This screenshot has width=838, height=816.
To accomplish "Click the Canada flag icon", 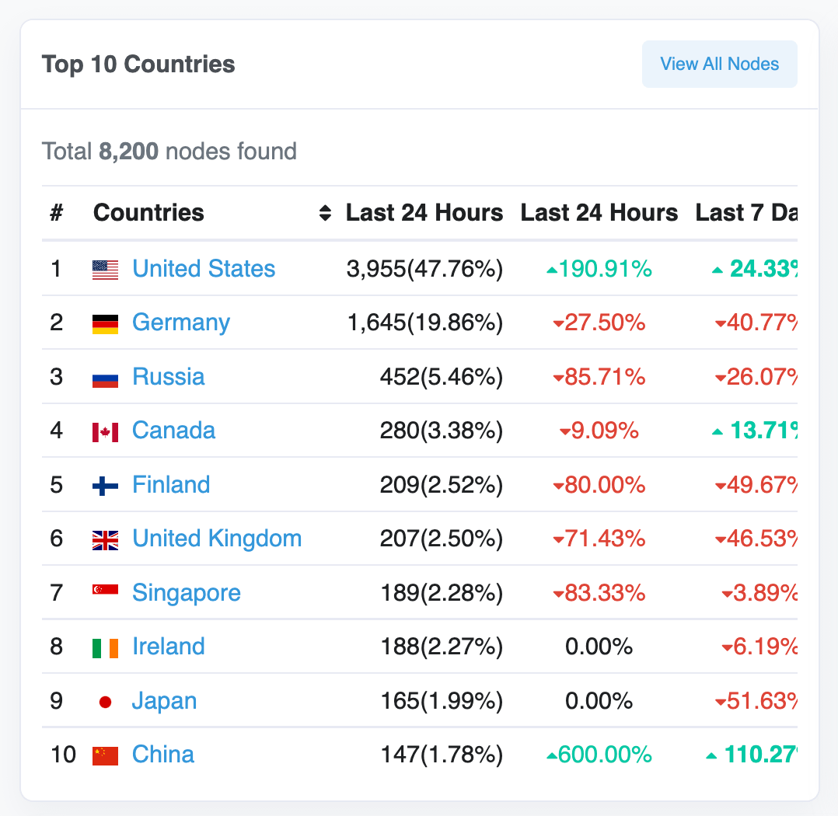I will pyautogui.click(x=105, y=431).
